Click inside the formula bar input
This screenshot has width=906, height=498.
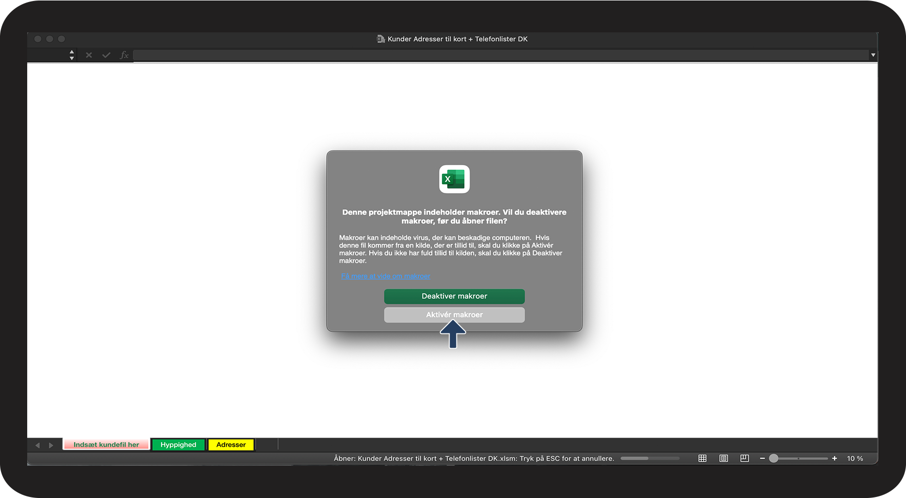click(x=500, y=55)
